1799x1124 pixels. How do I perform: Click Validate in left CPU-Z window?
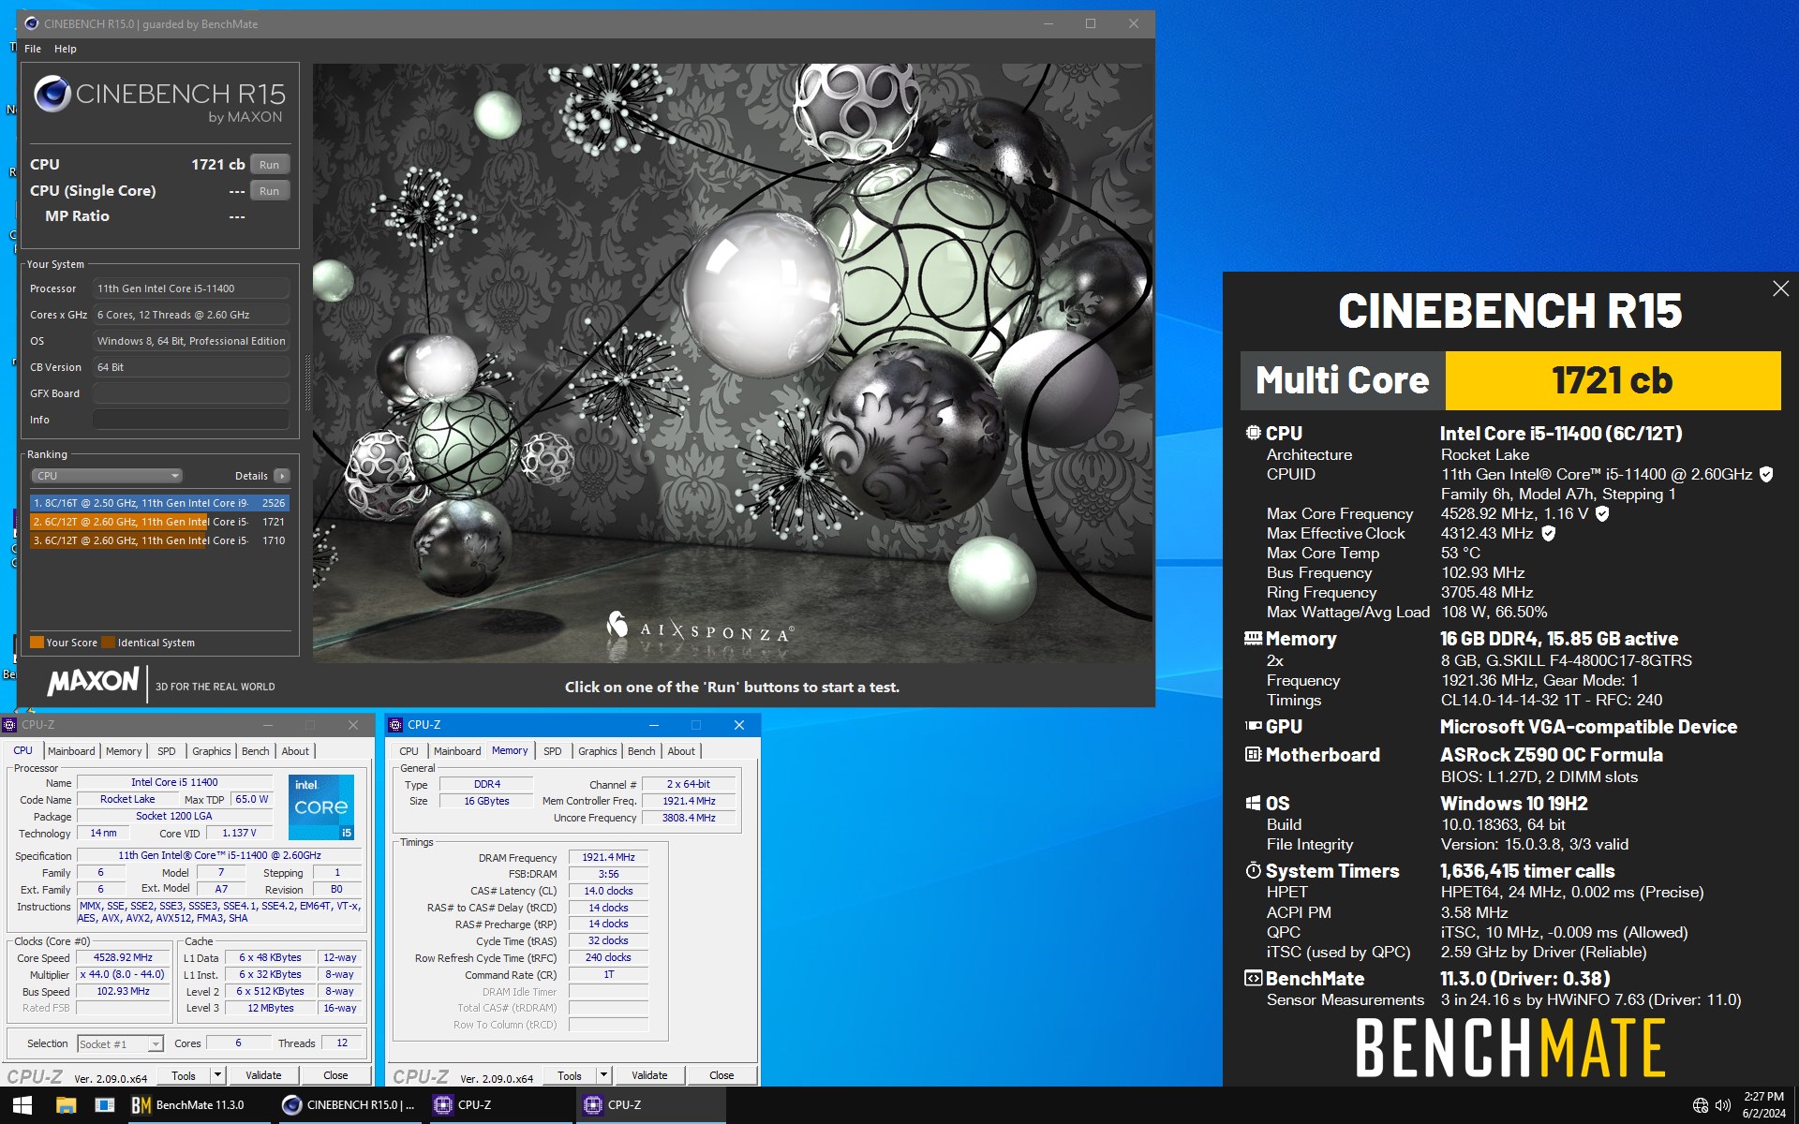263,1075
